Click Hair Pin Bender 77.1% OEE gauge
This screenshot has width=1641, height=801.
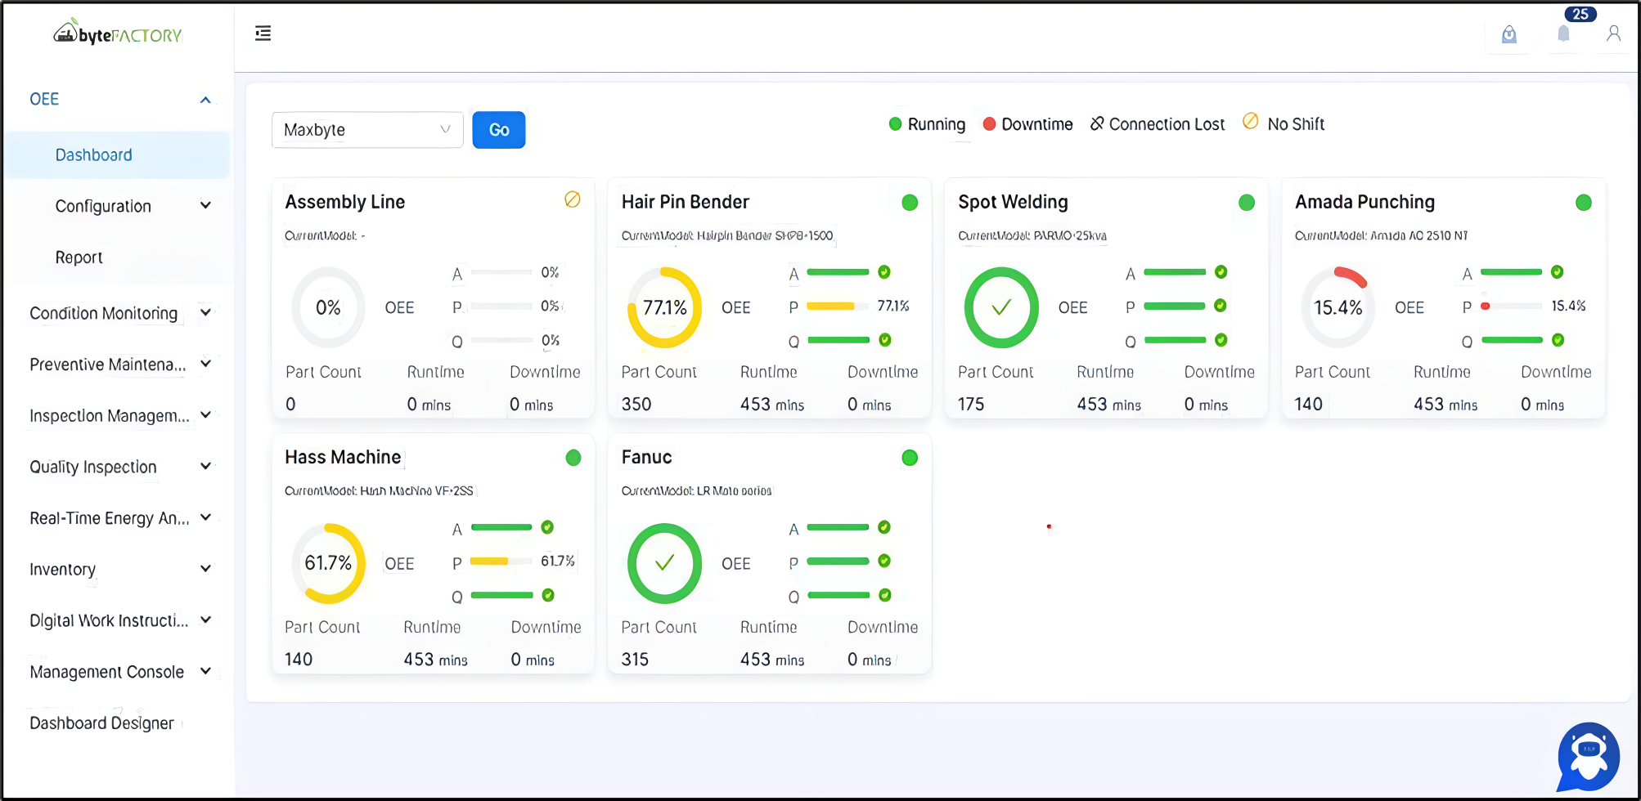pos(664,307)
